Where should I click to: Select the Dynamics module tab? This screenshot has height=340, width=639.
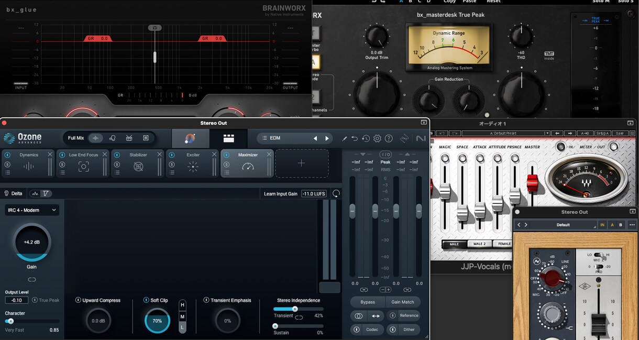28,163
